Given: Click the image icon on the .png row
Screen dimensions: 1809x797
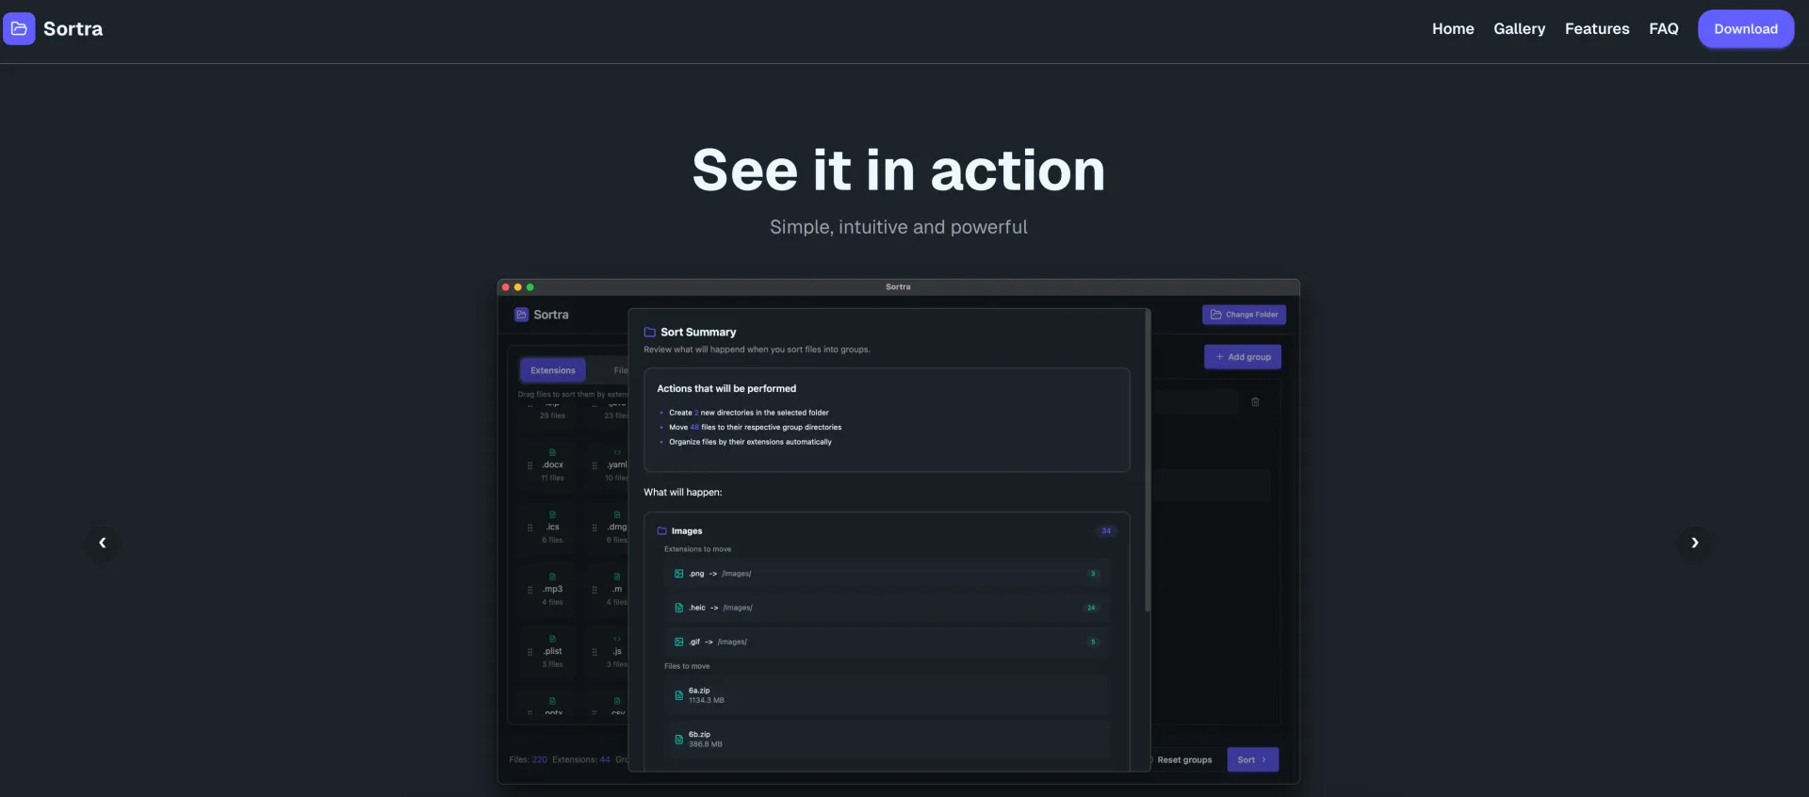Looking at the screenshot, I should (678, 574).
